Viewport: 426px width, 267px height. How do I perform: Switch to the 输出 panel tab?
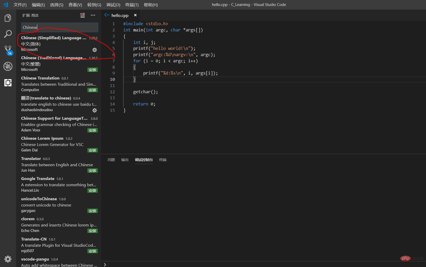click(x=125, y=160)
